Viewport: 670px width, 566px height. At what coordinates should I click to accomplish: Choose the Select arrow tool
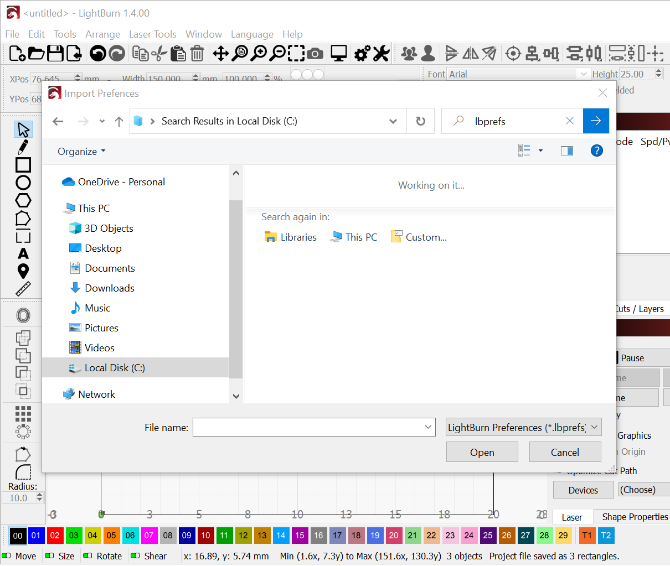click(x=23, y=129)
